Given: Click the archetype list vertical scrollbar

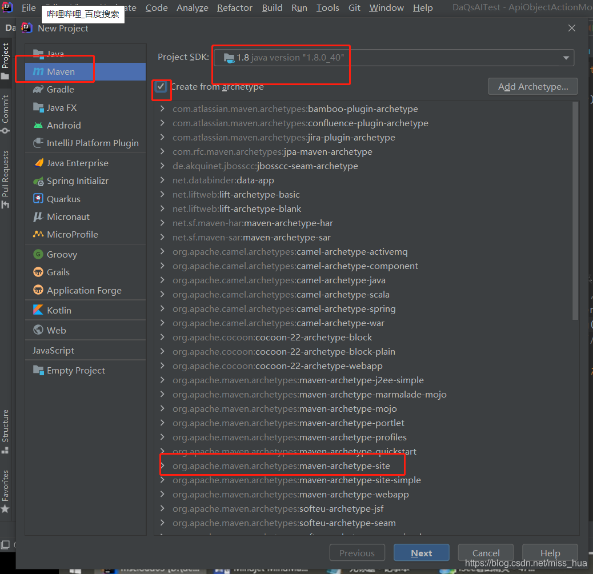Looking at the screenshot, I should [575, 211].
